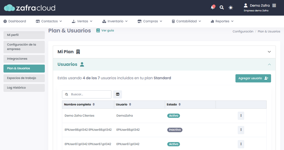Viewport: 284px width, 150px height.
Task: Open the Contabilidad dropdown menu
Action: point(186,21)
